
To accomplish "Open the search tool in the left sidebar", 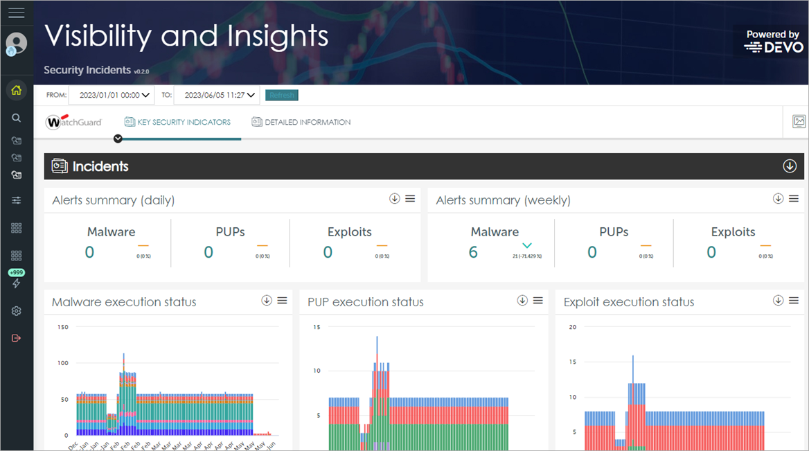I will pos(16,117).
